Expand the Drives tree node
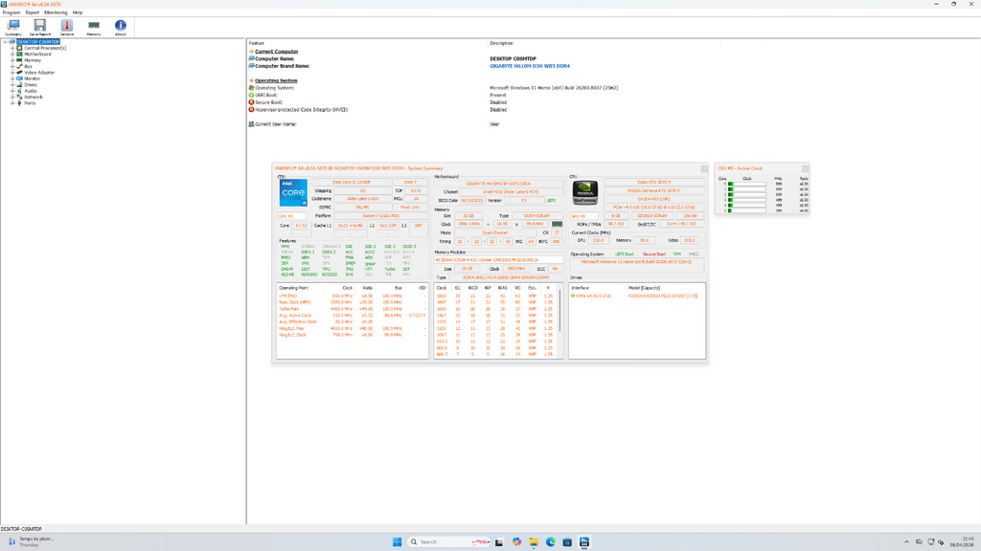The height and width of the screenshot is (551, 981). click(11, 85)
